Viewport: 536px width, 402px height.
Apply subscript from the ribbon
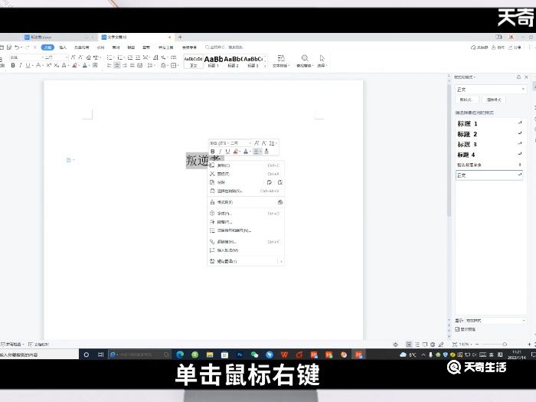pos(56,65)
